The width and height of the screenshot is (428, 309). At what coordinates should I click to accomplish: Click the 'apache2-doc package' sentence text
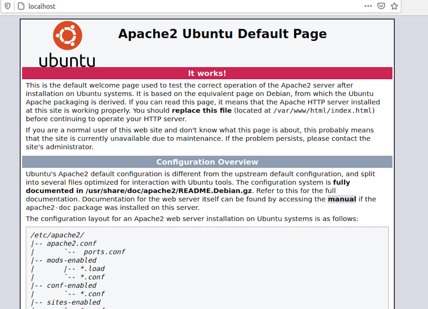coord(113,208)
